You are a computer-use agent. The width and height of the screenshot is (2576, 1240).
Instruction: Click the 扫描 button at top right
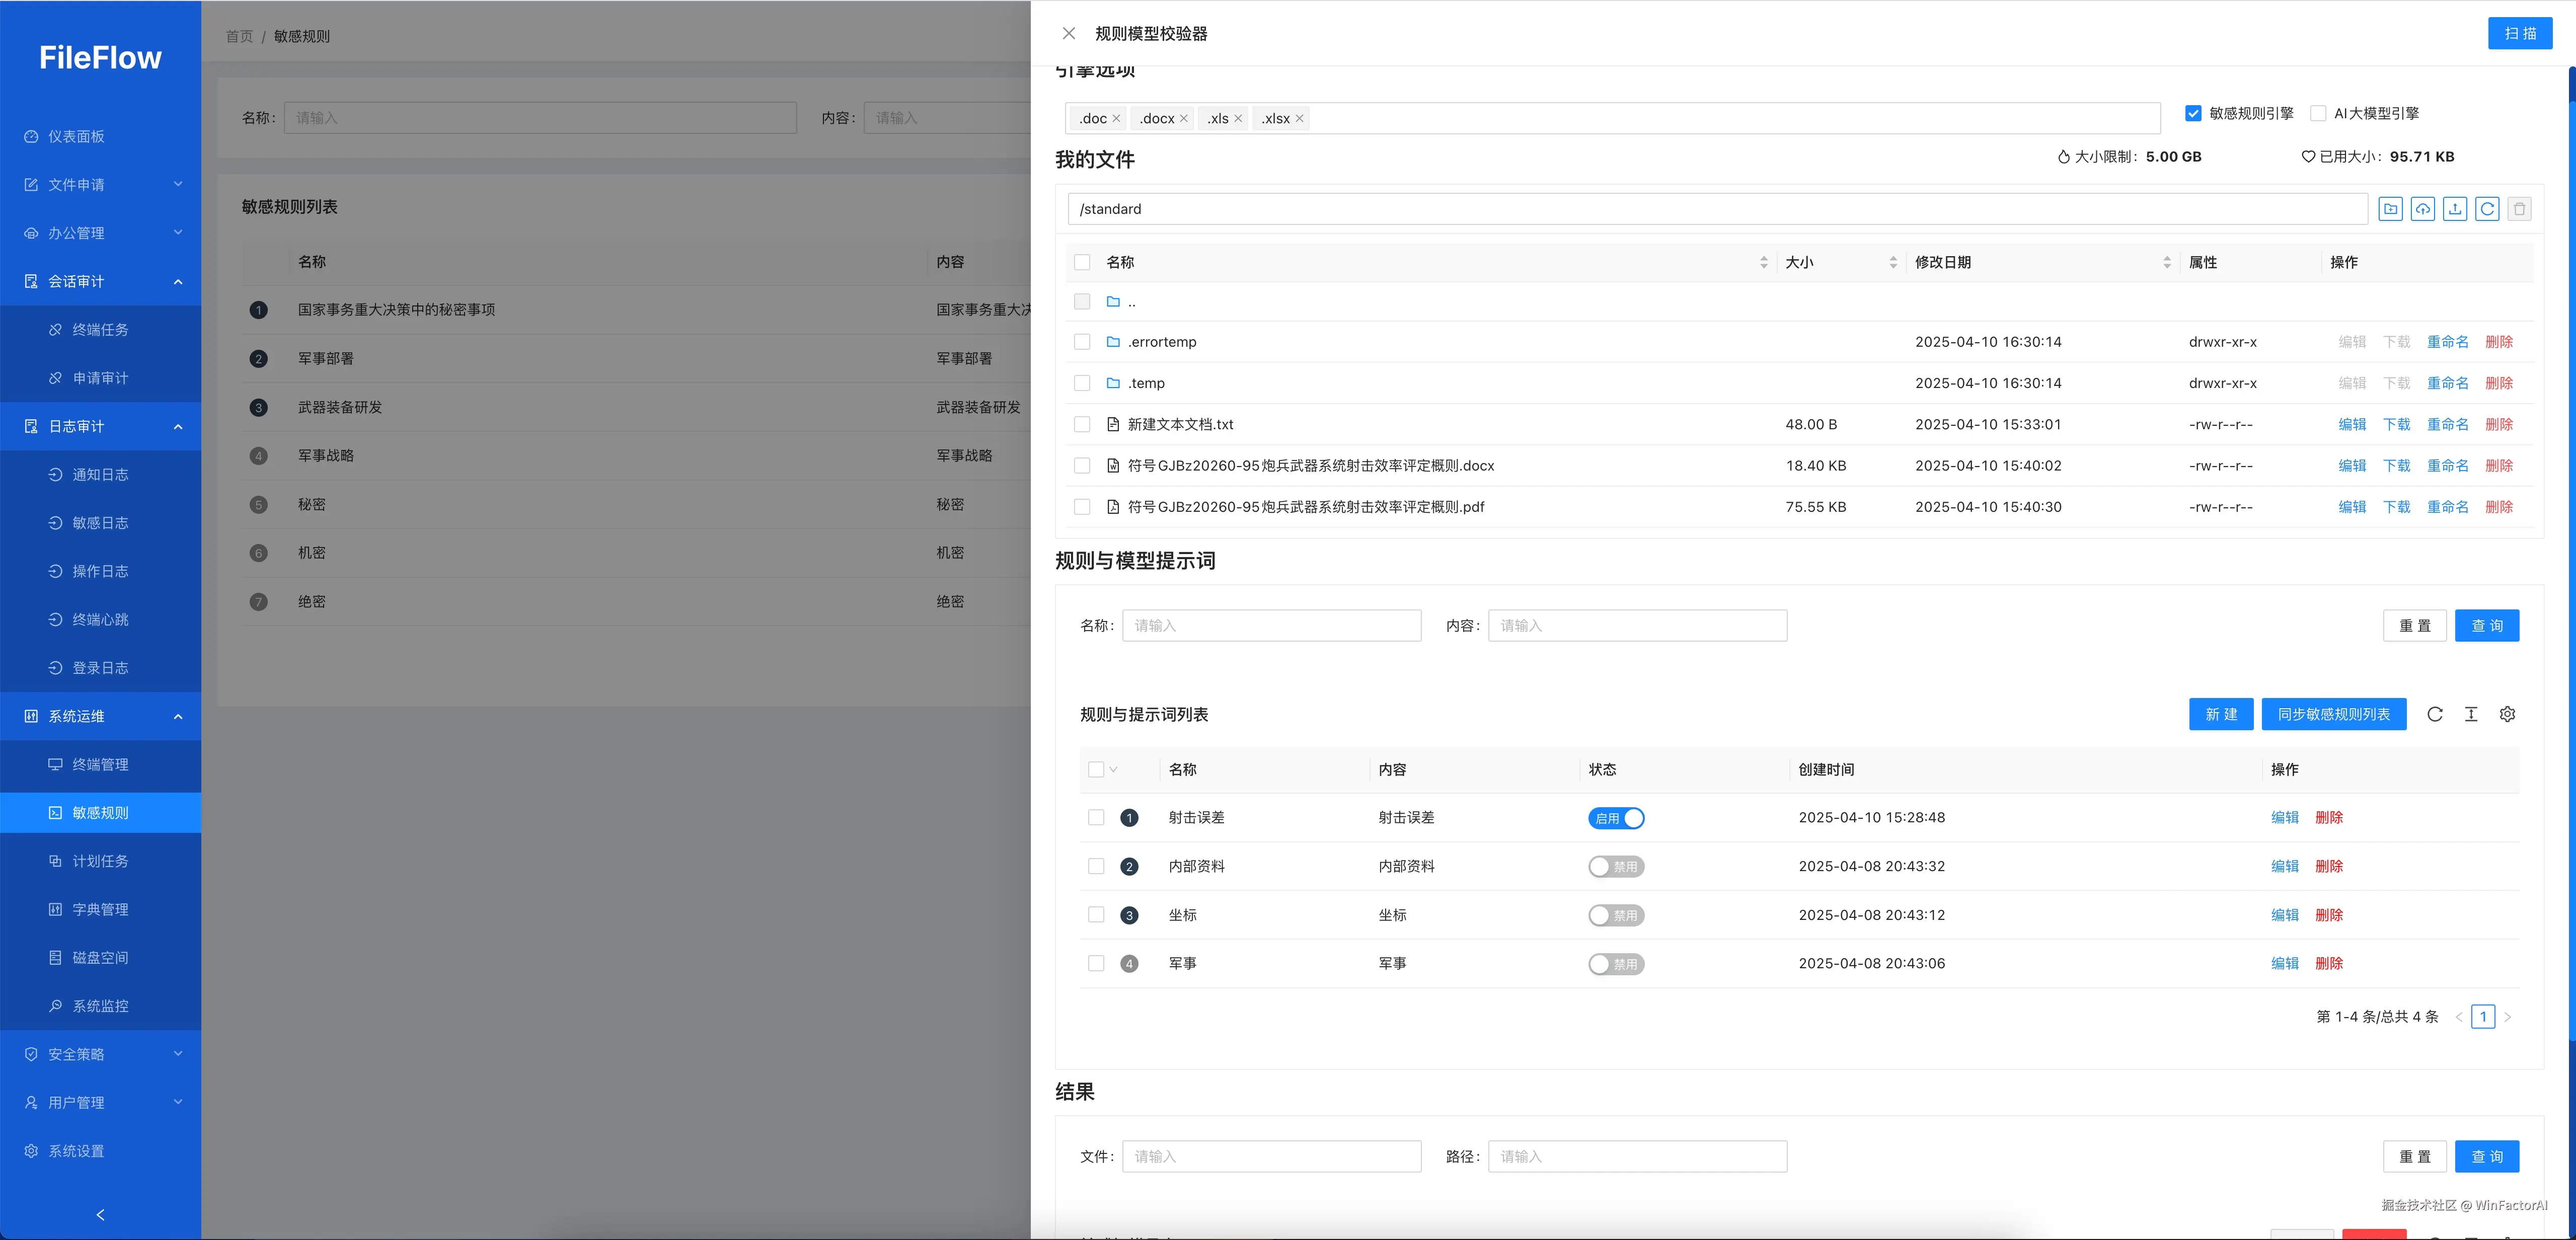[x=2520, y=33]
